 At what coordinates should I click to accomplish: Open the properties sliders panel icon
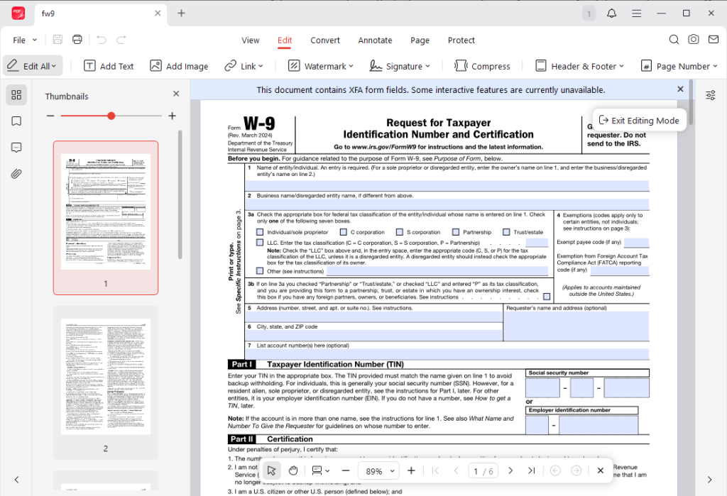click(x=710, y=96)
